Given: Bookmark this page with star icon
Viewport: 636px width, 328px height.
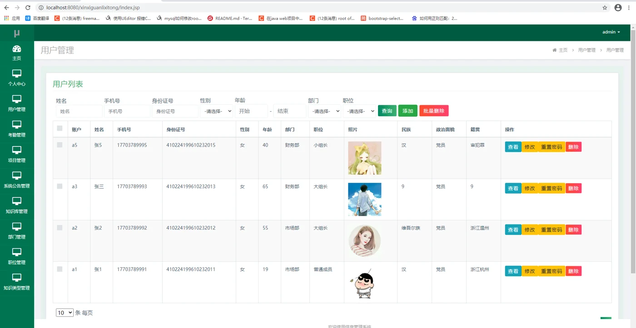Looking at the screenshot, I should click(605, 8).
